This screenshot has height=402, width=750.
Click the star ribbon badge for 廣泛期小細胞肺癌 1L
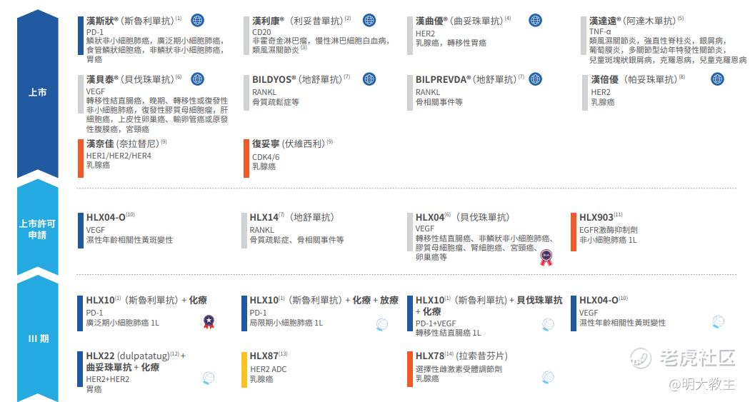click(209, 322)
